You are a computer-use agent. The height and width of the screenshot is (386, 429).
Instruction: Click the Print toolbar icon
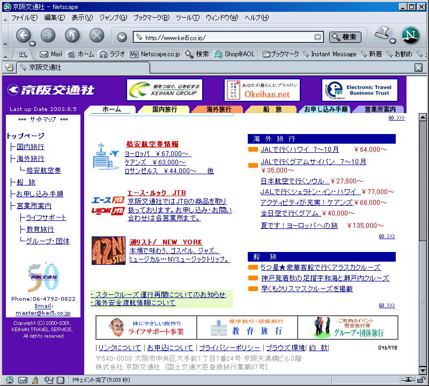(x=382, y=33)
